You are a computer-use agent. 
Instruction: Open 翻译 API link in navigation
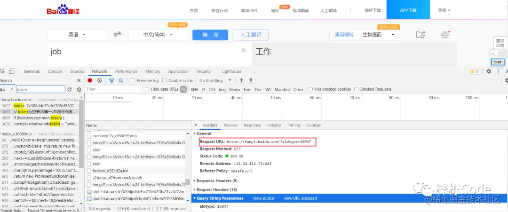click(x=249, y=11)
